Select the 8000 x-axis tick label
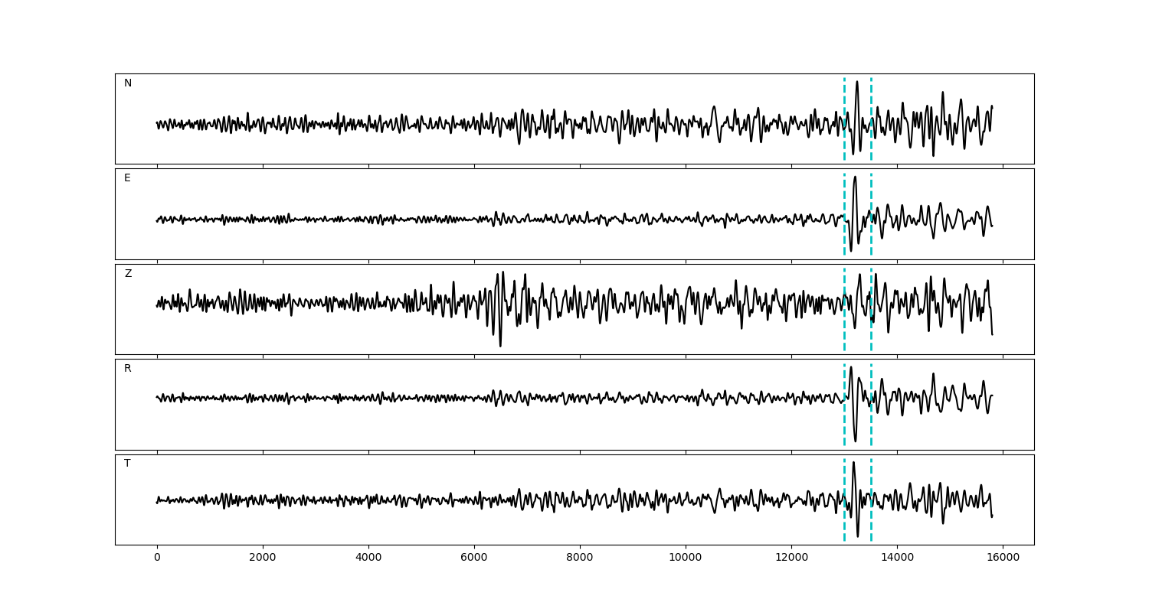Screen dimensions: 1149x612 coord(580,558)
